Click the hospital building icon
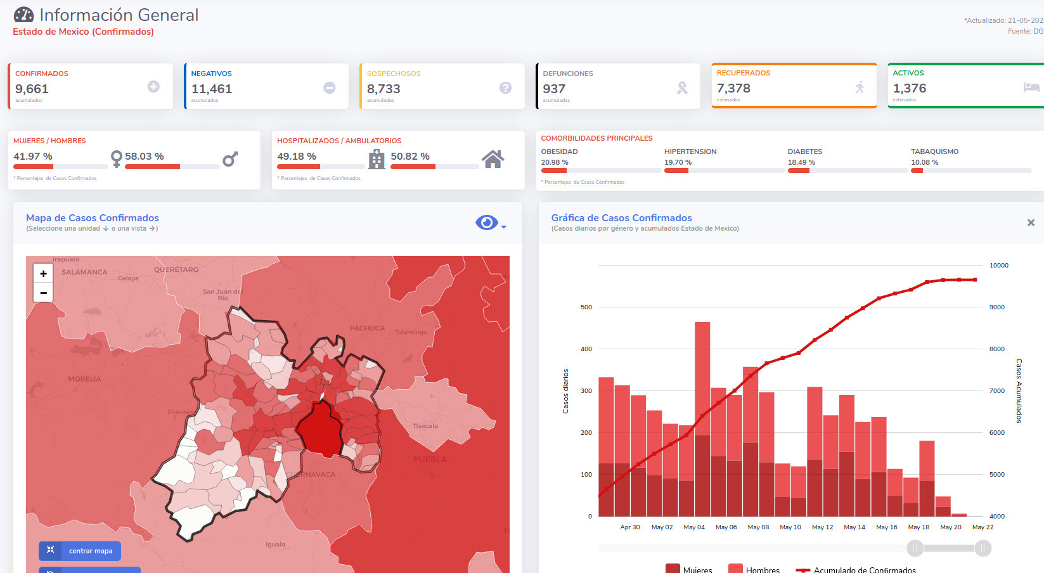The width and height of the screenshot is (1044, 573). click(x=377, y=159)
